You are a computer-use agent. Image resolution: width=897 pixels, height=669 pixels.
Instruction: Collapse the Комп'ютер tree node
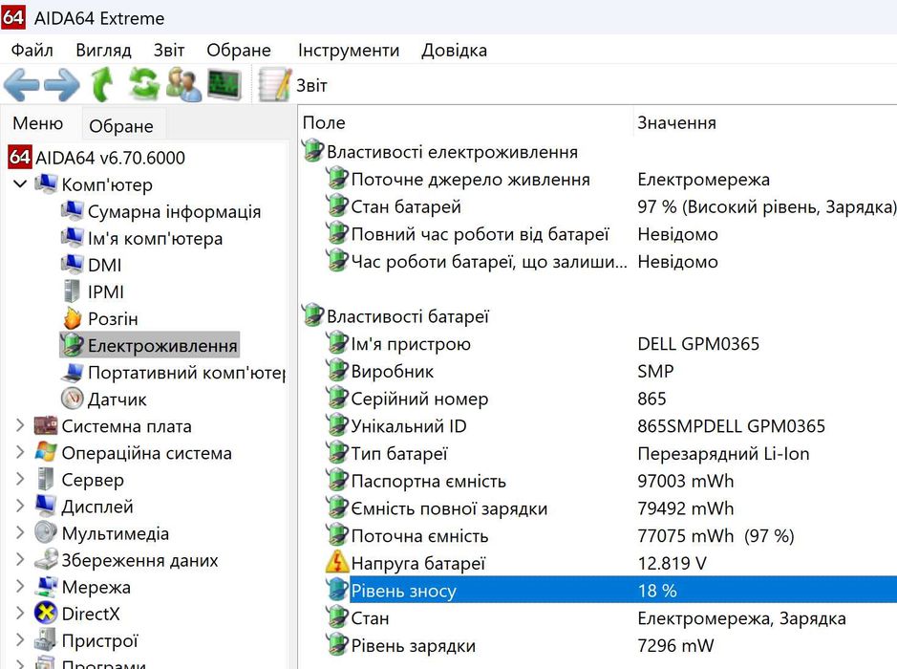tap(20, 184)
